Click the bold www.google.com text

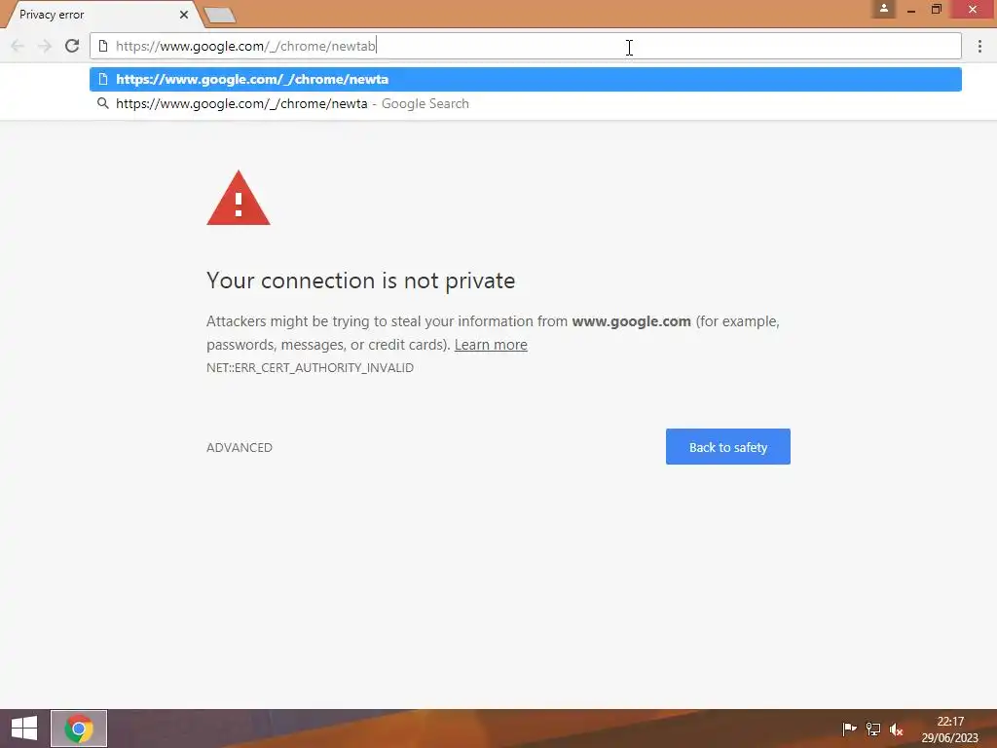click(631, 321)
